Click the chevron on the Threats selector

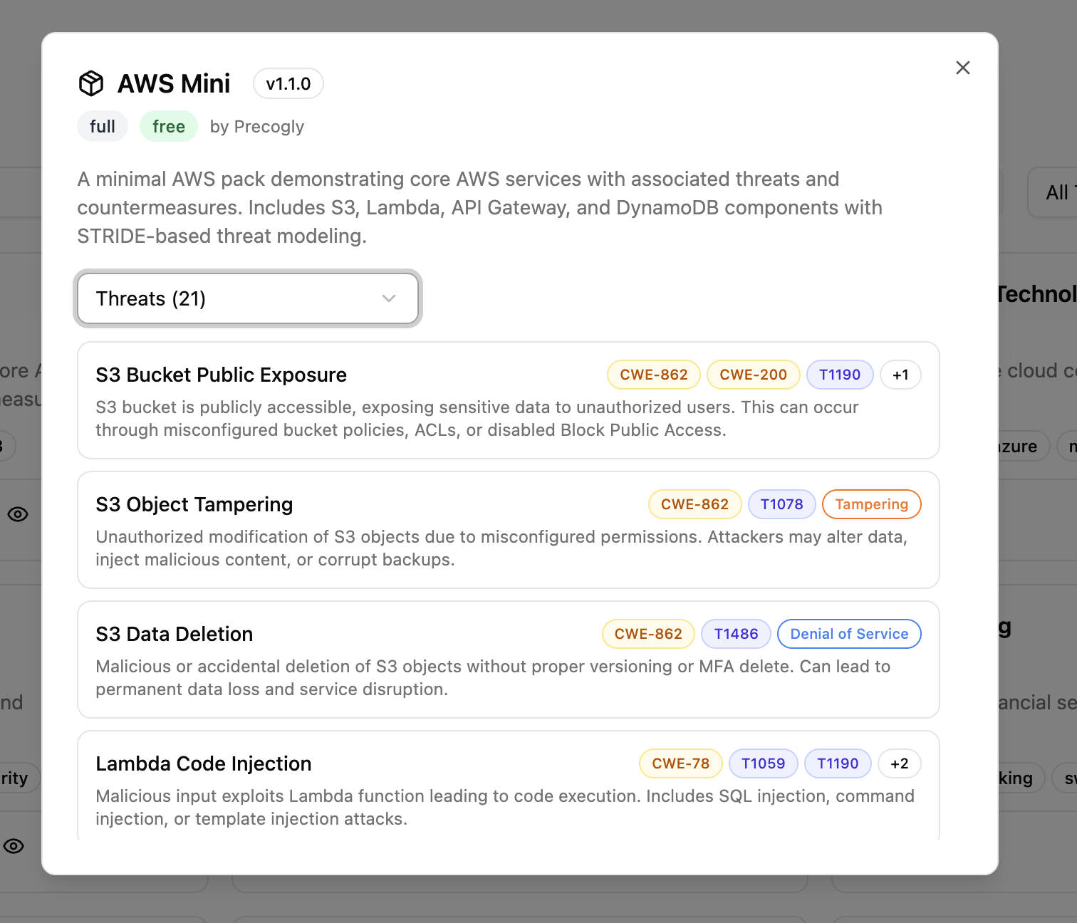tap(388, 298)
